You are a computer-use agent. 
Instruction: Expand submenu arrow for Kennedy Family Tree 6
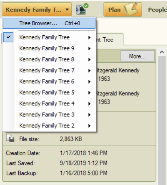click(x=89, y=82)
